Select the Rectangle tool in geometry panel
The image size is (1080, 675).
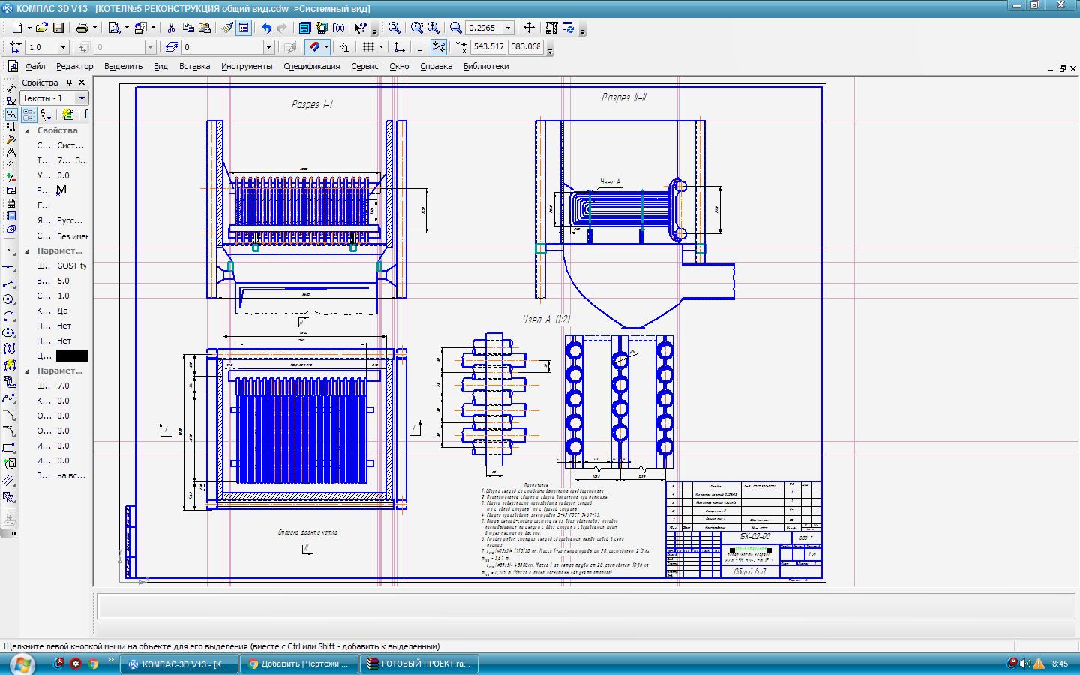9,448
